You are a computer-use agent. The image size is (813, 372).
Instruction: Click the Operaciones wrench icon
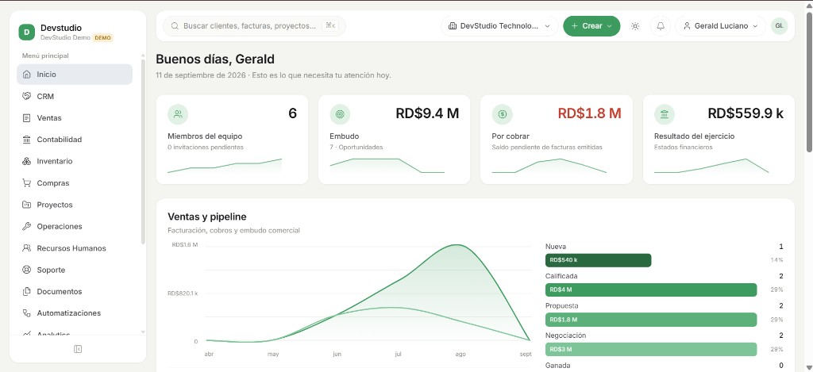click(x=27, y=226)
